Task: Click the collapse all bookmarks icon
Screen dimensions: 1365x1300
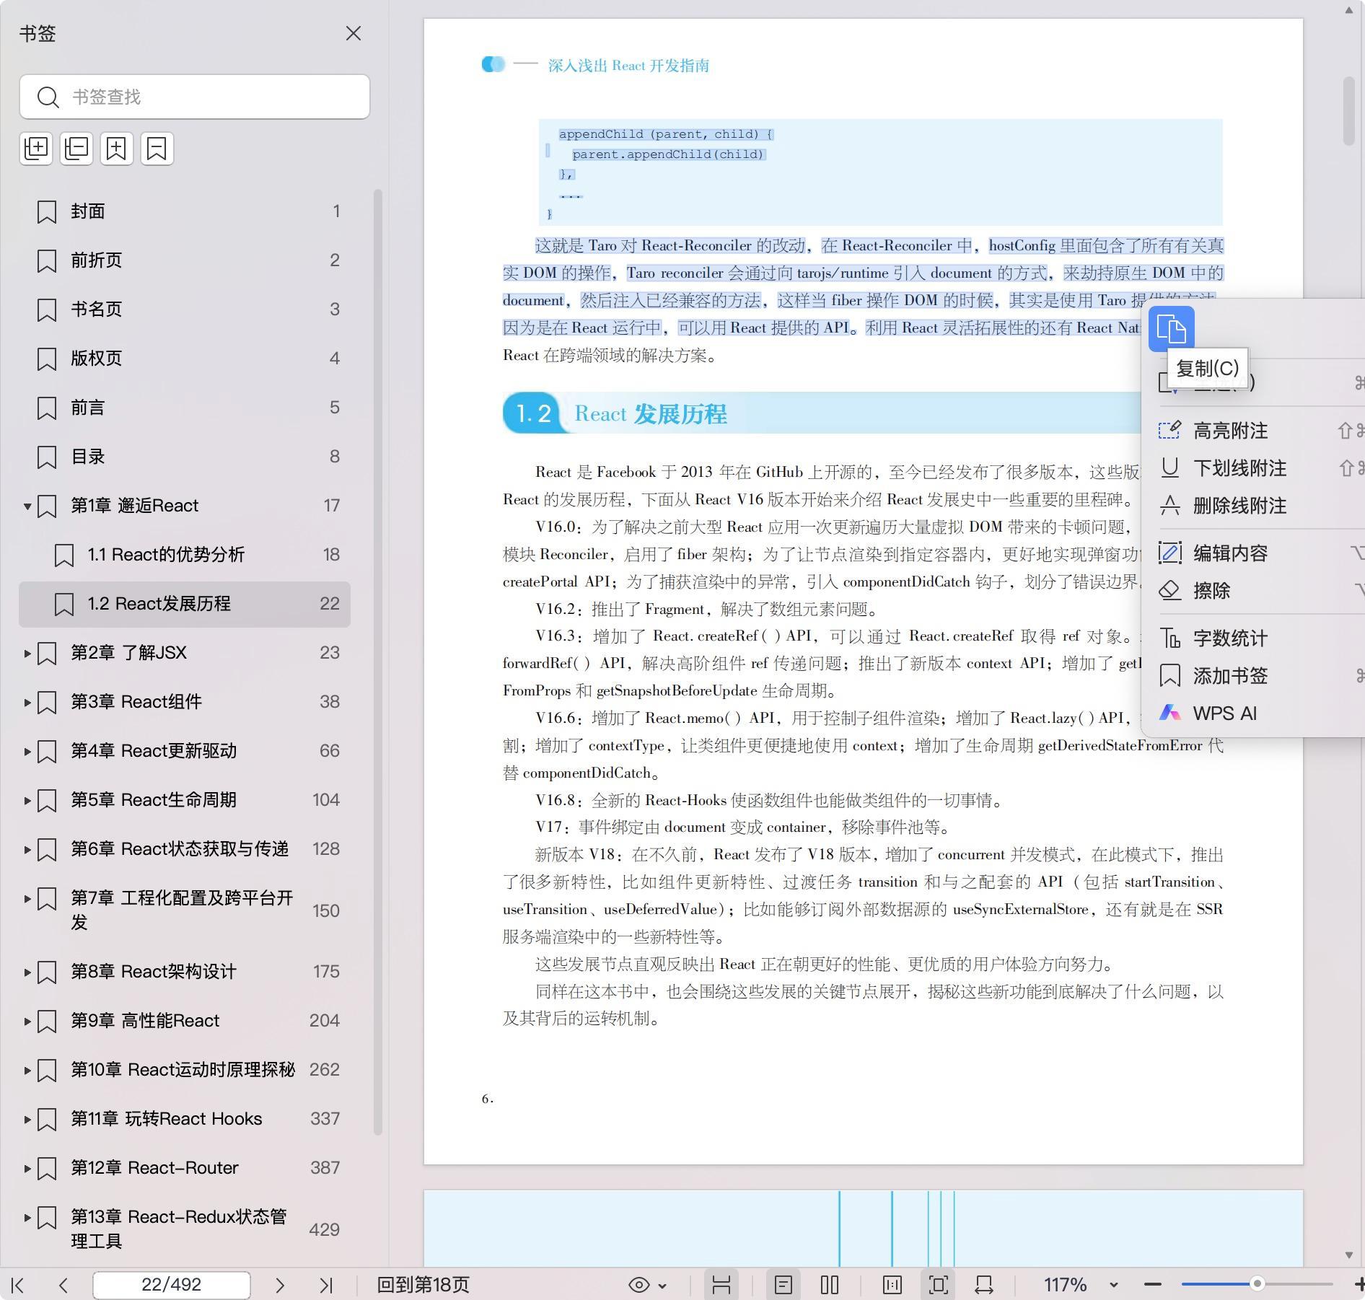Action: [76, 149]
